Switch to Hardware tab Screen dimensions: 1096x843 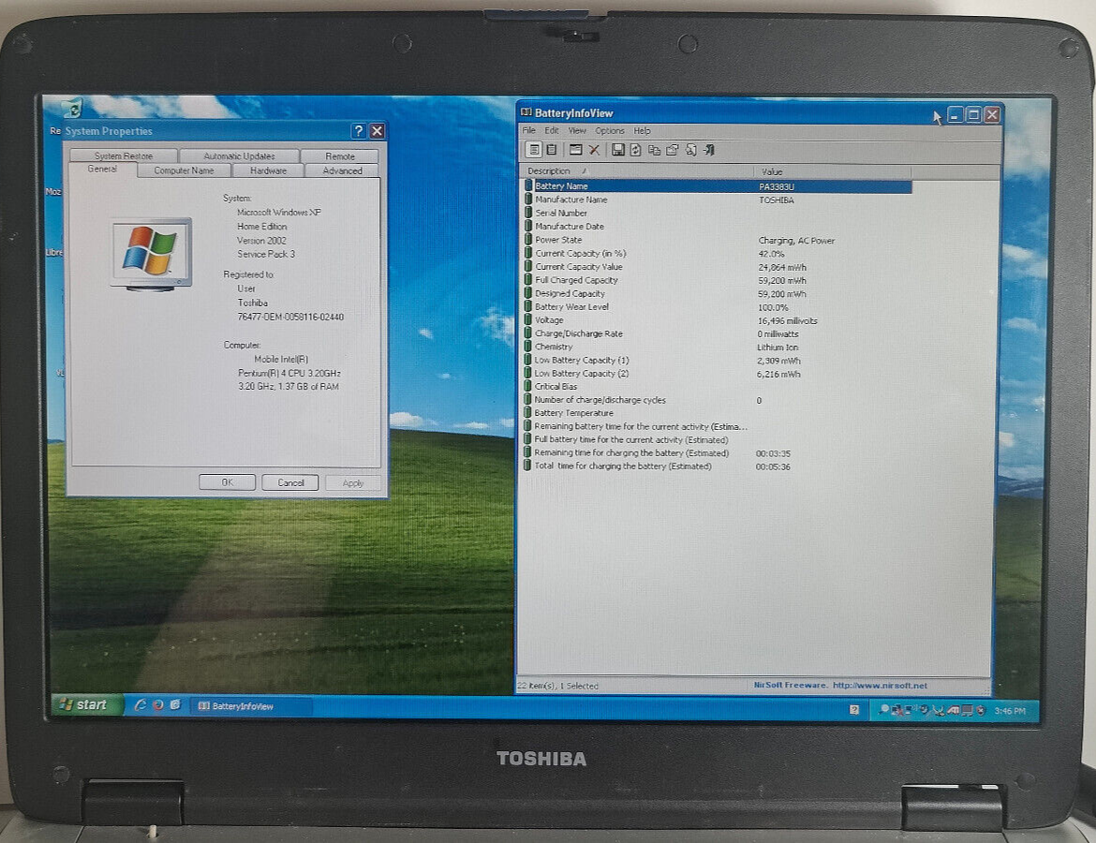pyautogui.click(x=269, y=170)
